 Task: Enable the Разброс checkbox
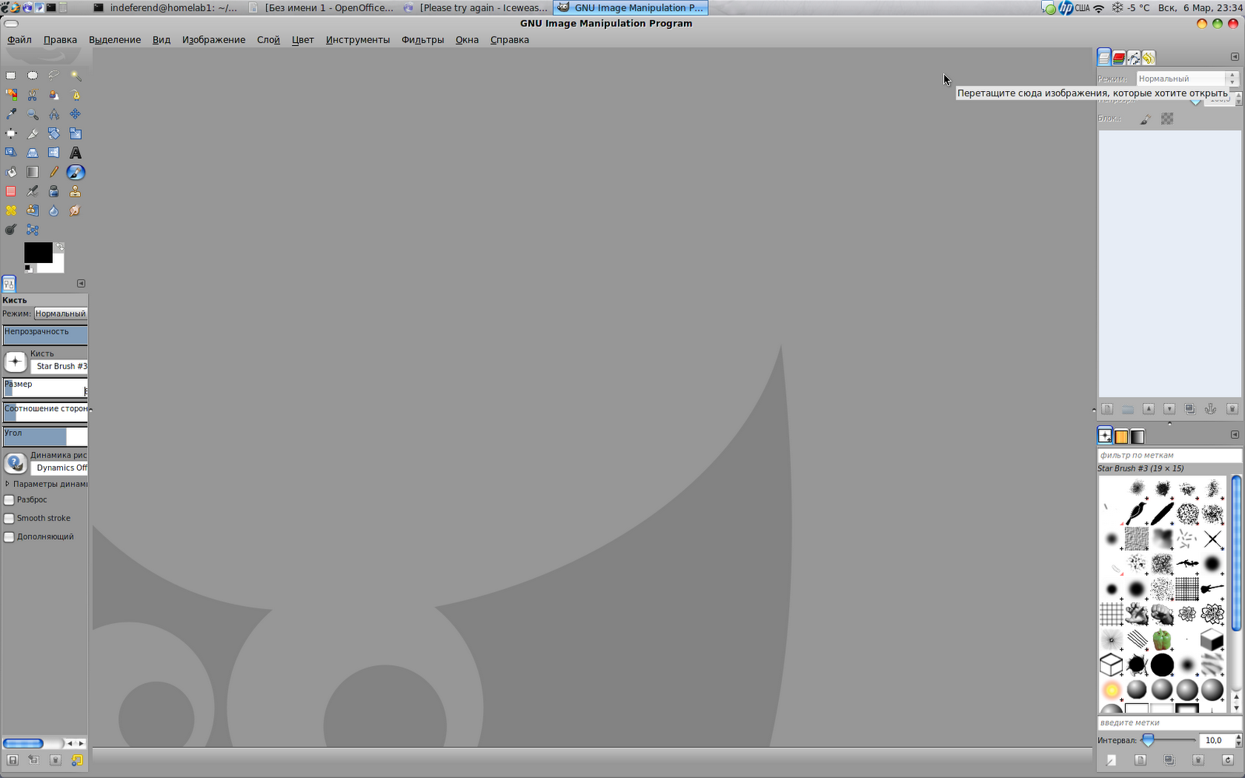pyautogui.click(x=9, y=500)
